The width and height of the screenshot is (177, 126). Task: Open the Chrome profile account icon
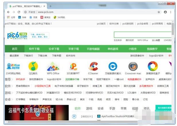tap(165, 12)
